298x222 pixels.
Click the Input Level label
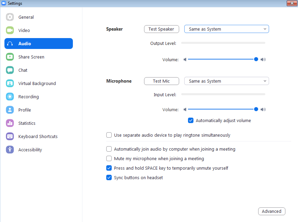click(165, 95)
